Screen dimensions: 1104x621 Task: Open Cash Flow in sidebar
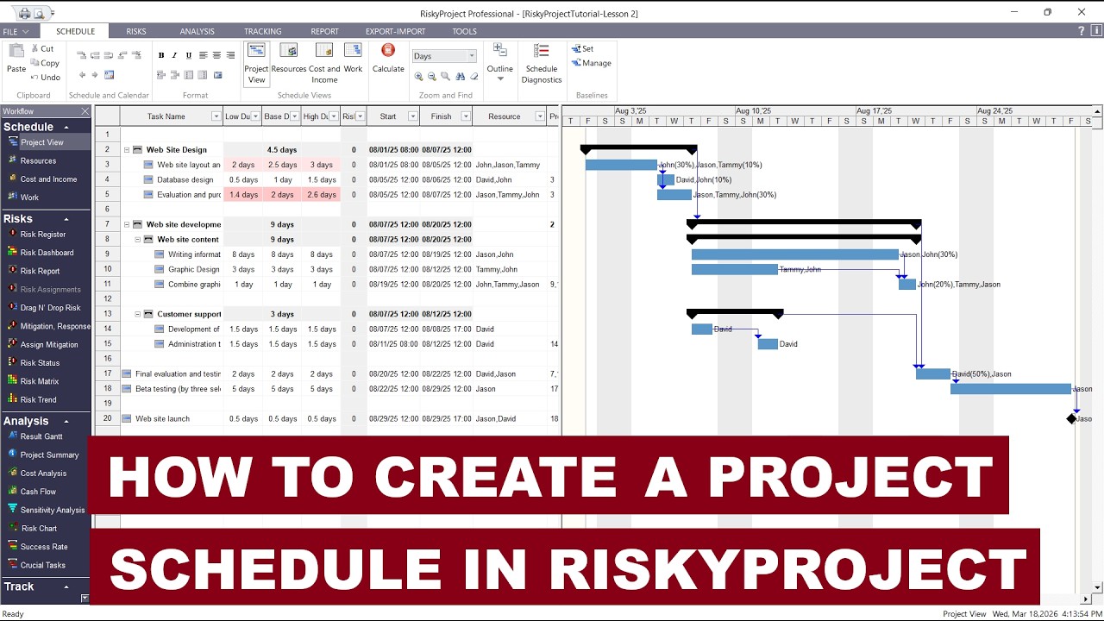(x=38, y=492)
